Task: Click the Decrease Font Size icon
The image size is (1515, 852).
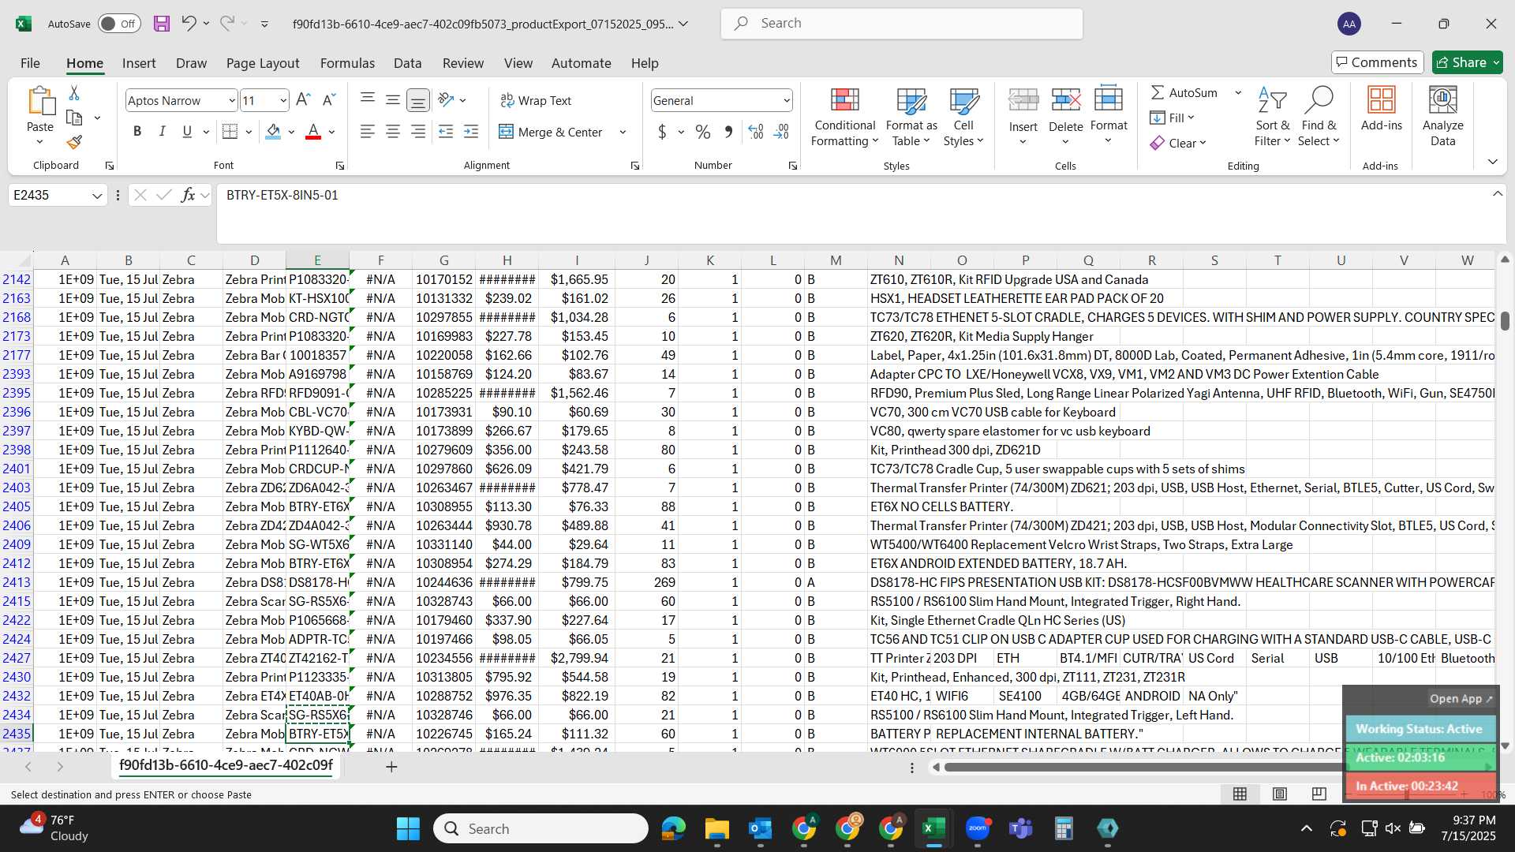Action: [330, 100]
